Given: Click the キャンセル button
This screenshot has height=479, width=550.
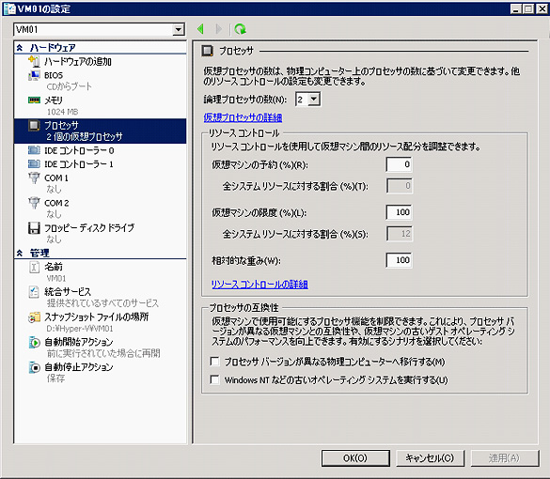Looking at the screenshot, I should [x=430, y=458].
